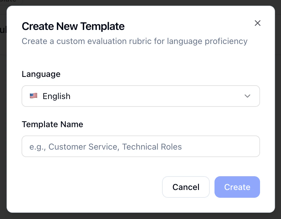Click the Technical Roles placeholder area
This screenshot has width=281, height=219.
152,147
